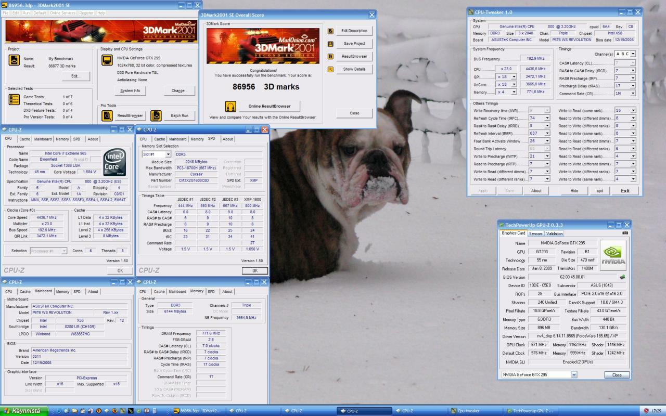Click the GPU-Z camera screenshot icon
The image size is (666, 416).
[625, 233]
